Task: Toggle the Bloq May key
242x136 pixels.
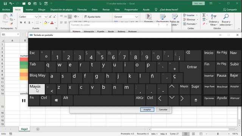Action: pos(39,78)
